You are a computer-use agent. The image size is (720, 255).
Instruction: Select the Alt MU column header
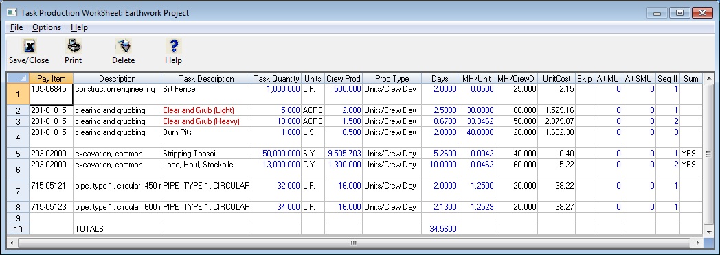608,79
